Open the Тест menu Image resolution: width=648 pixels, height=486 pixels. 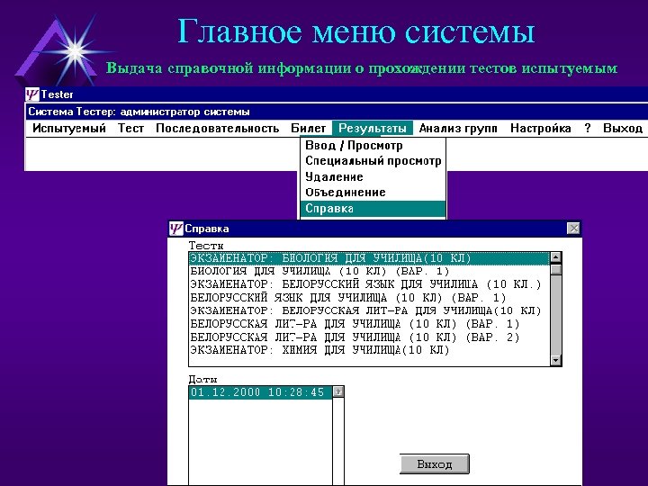click(x=130, y=129)
